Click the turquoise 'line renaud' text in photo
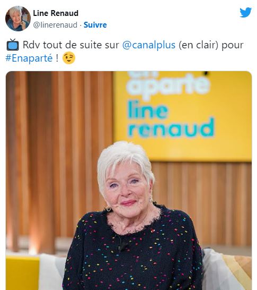Screen dimensions: 257x290 171,120
